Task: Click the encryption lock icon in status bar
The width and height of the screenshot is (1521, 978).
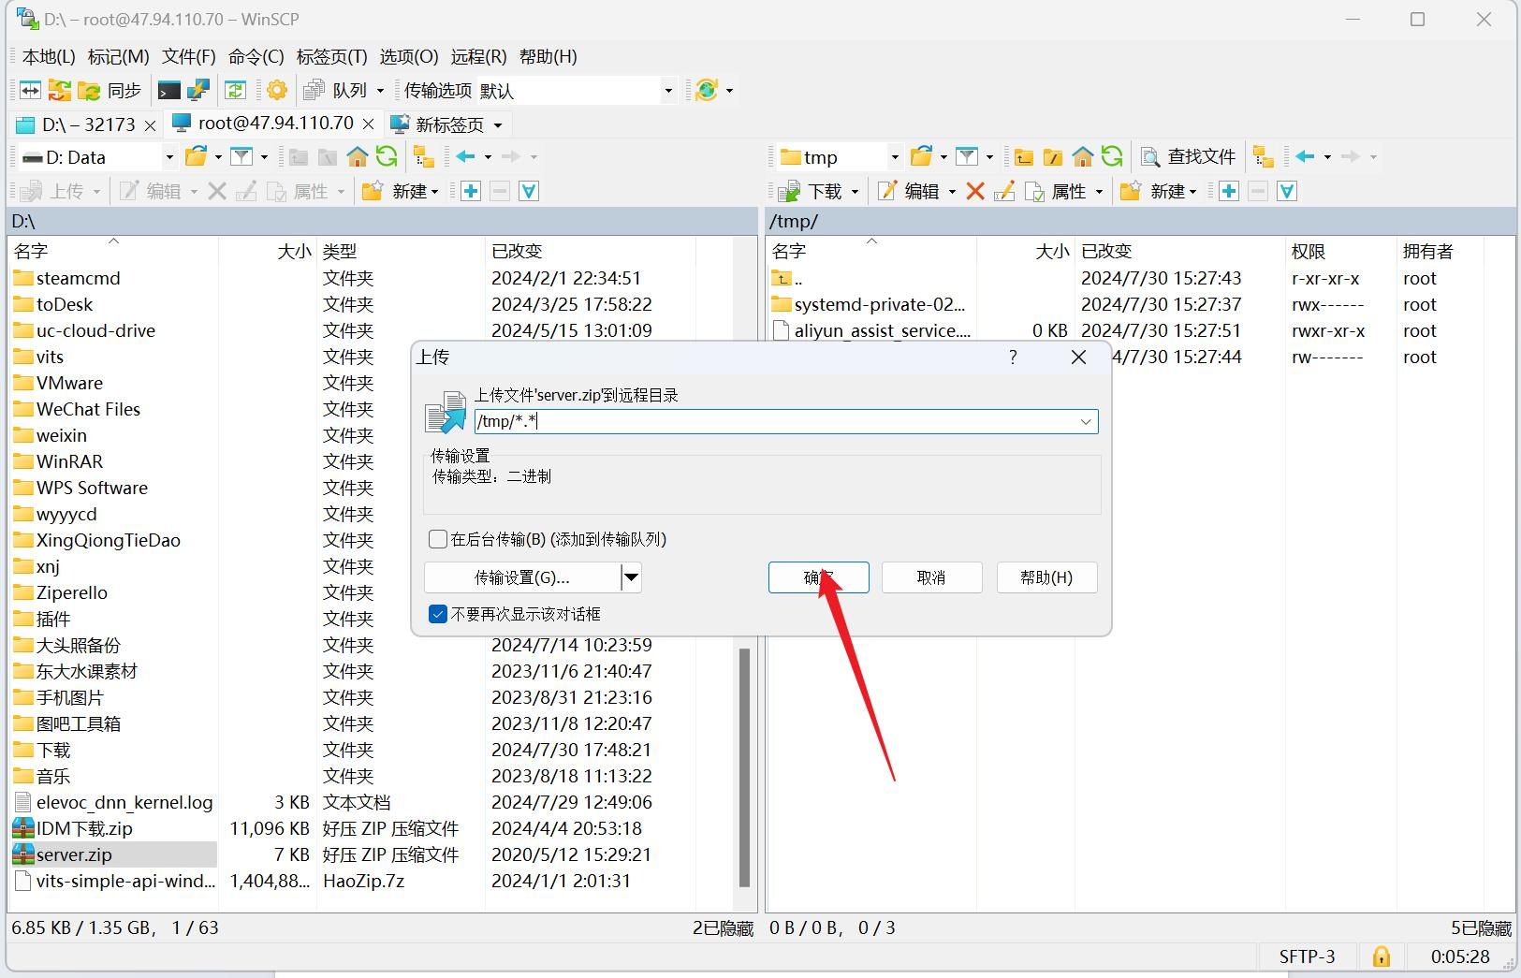Action: (1382, 956)
